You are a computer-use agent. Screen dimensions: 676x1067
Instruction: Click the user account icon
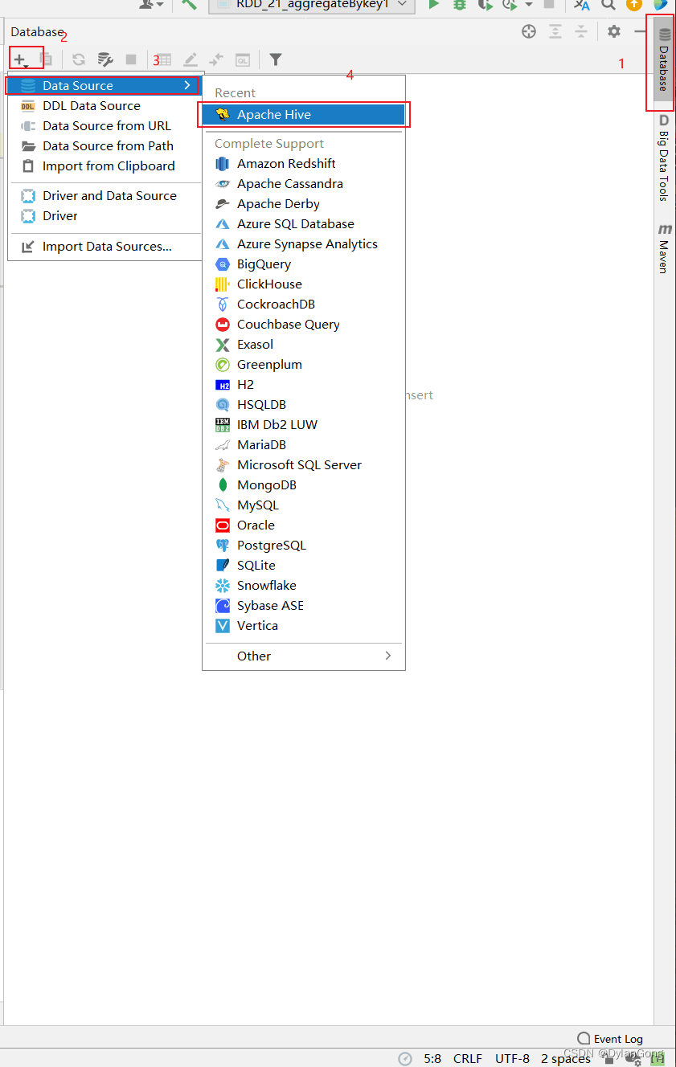[x=147, y=4]
